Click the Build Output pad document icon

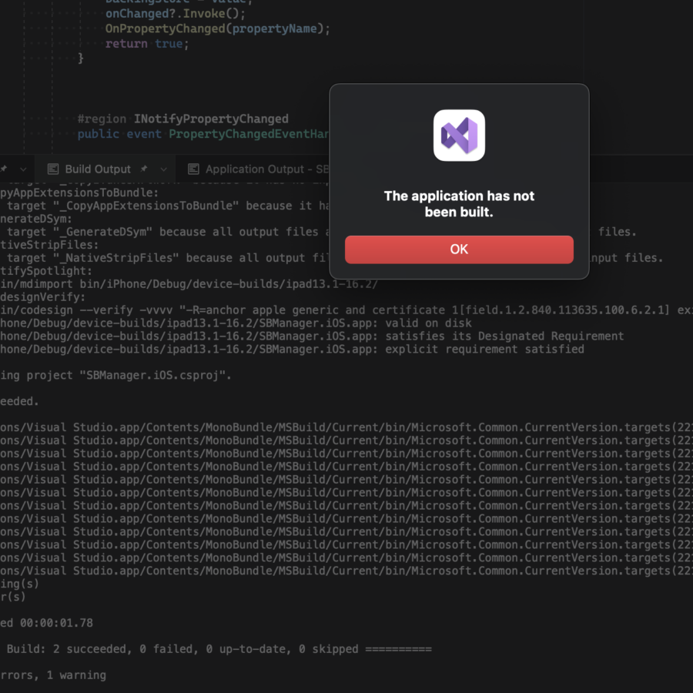tap(53, 169)
